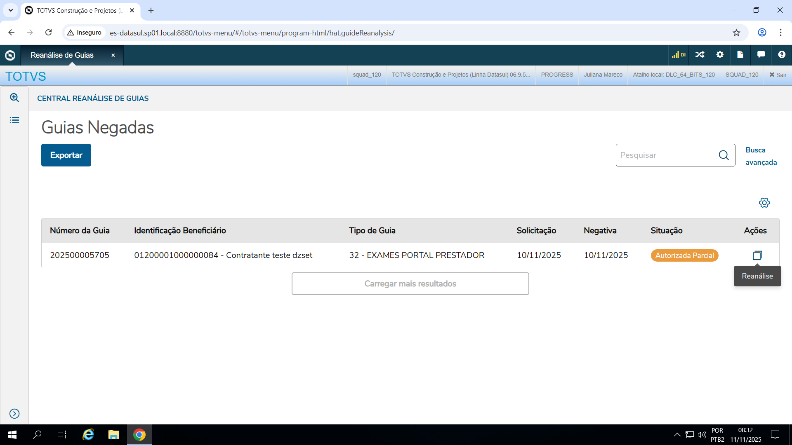Close the Reanálise de Guias tab
Screen dimensions: 792x445
[x=113, y=55]
